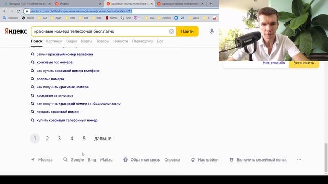The height and width of the screenshot is (184, 328).
Task: Clear the search query with X icon
Action: tap(171, 31)
